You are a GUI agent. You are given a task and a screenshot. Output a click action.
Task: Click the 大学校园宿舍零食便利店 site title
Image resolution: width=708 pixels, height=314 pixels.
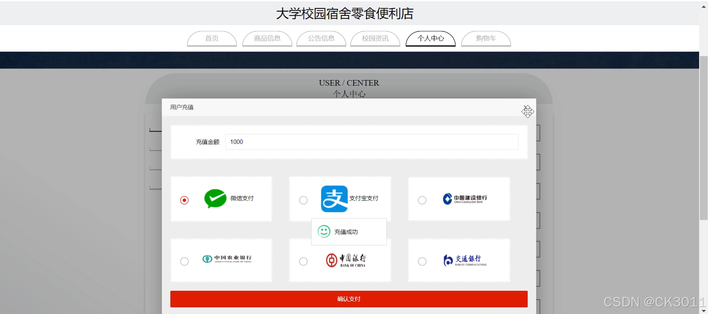click(x=345, y=14)
